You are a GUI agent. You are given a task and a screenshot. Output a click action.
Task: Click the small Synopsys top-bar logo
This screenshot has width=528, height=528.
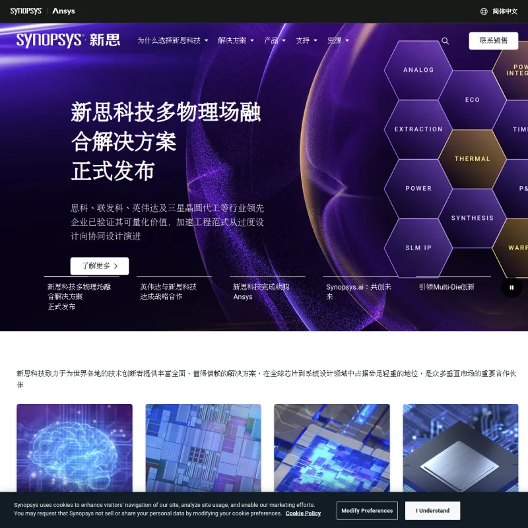(x=26, y=11)
